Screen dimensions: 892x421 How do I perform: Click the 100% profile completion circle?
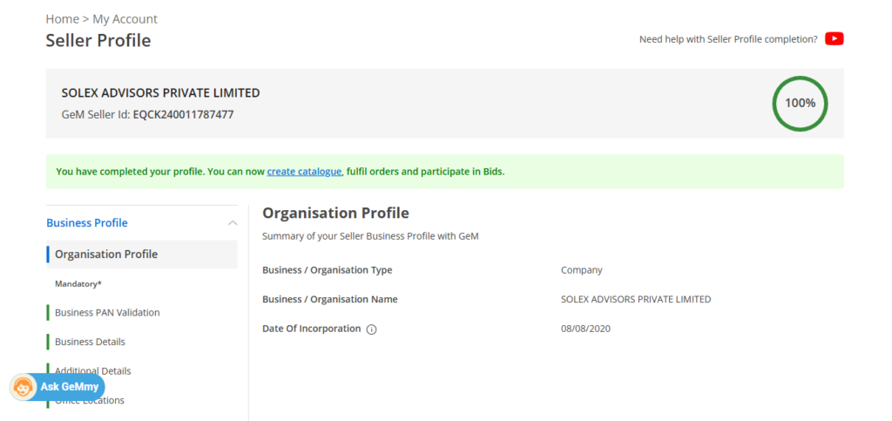tap(800, 104)
